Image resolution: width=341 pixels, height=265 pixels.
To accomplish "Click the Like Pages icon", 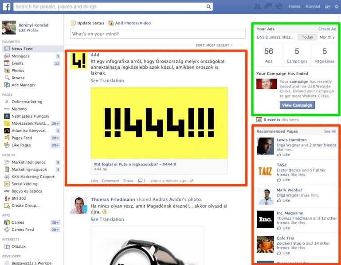I will click(7, 145).
